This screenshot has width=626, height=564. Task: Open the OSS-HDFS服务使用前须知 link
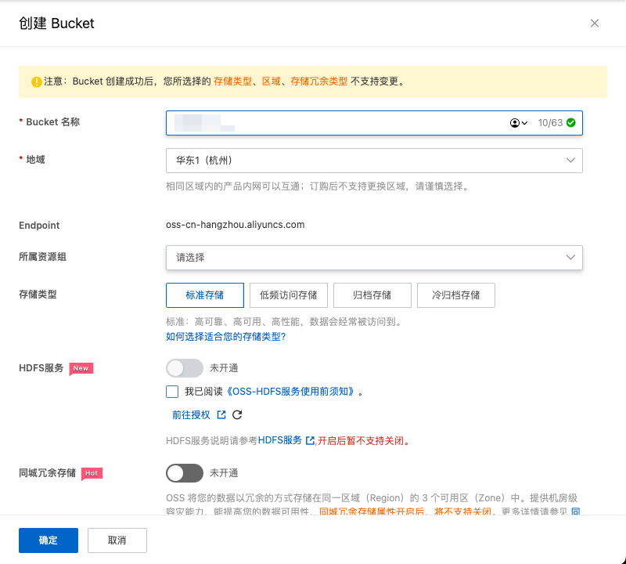pyautogui.click(x=290, y=392)
